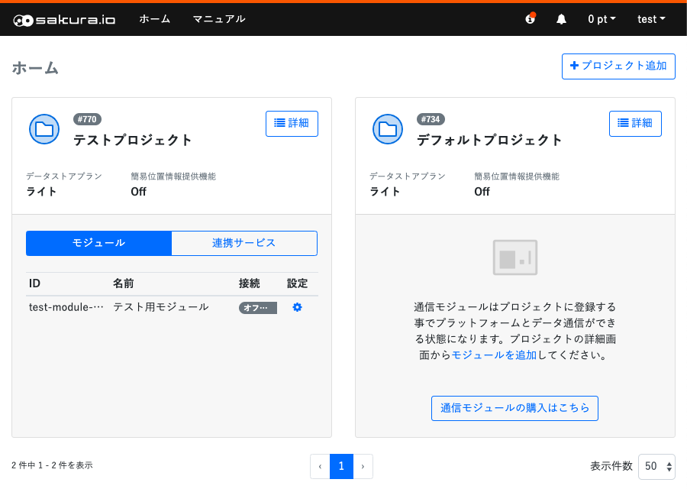Click 通信モジュールの購入はこちら button
The width and height of the screenshot is (687, 489).
coord(514,408)
